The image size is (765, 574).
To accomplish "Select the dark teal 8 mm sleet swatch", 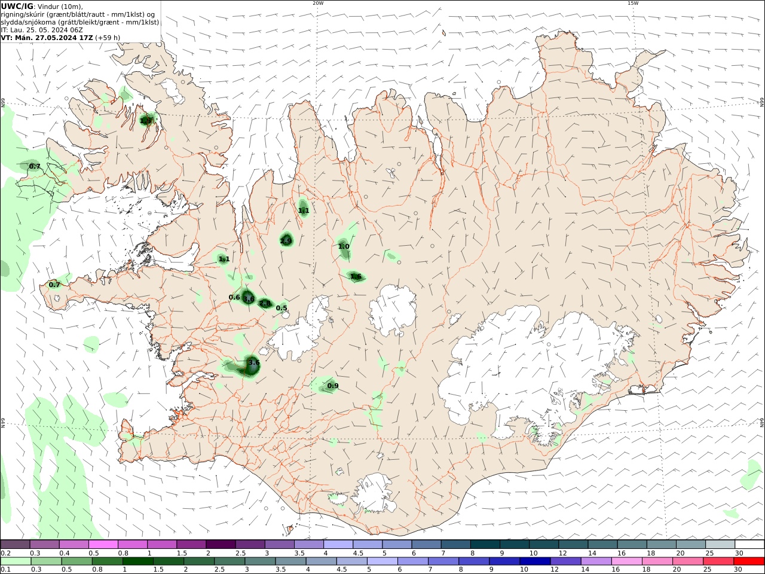I will point(485,544).
